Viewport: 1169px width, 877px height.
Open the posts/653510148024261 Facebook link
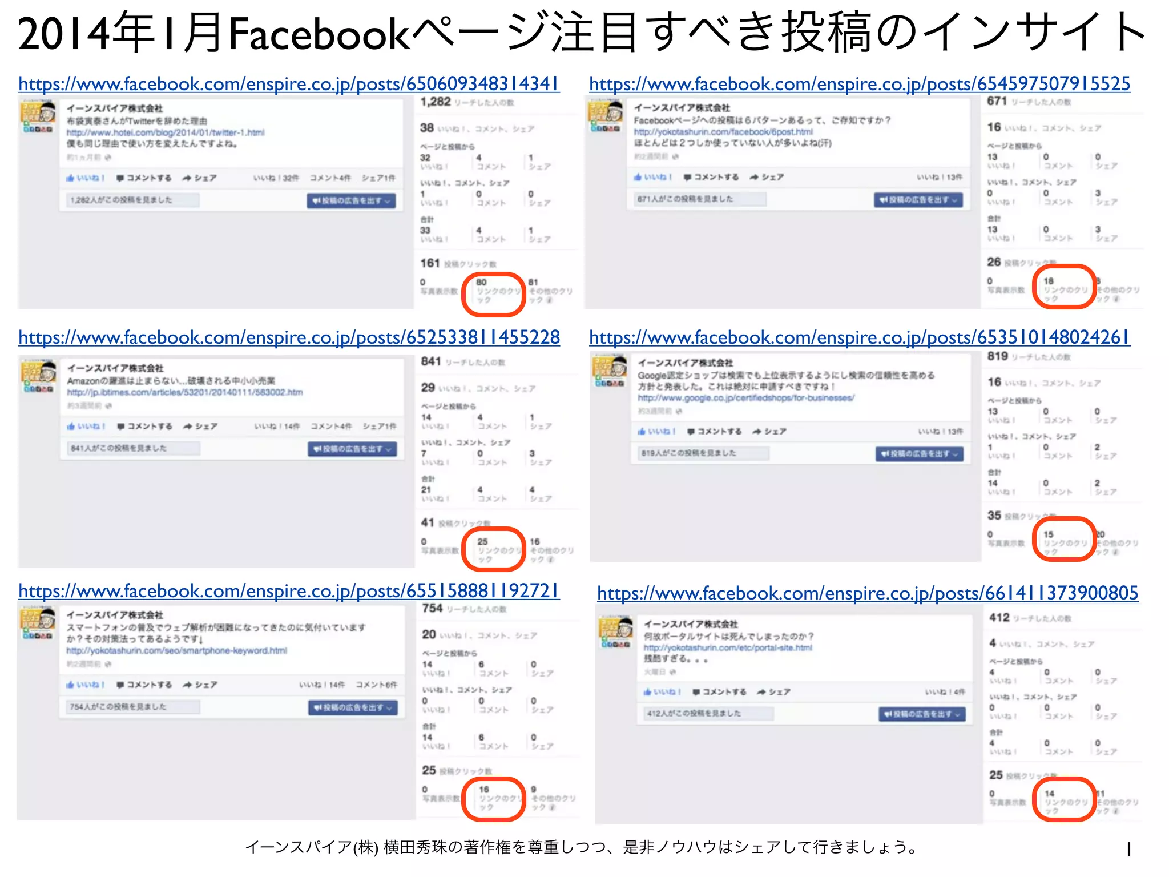tap(860, 337)
